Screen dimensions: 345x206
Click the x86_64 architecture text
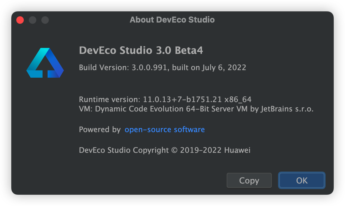(238, 100)
